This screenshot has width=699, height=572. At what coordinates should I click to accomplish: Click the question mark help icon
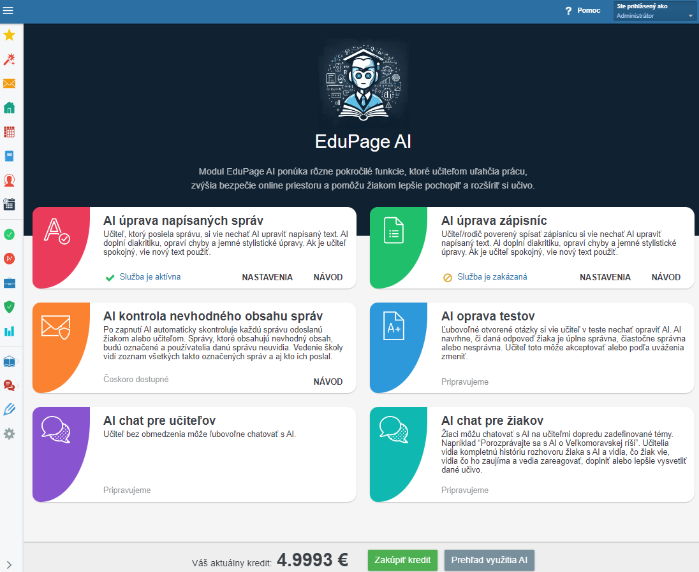(568, 11)
